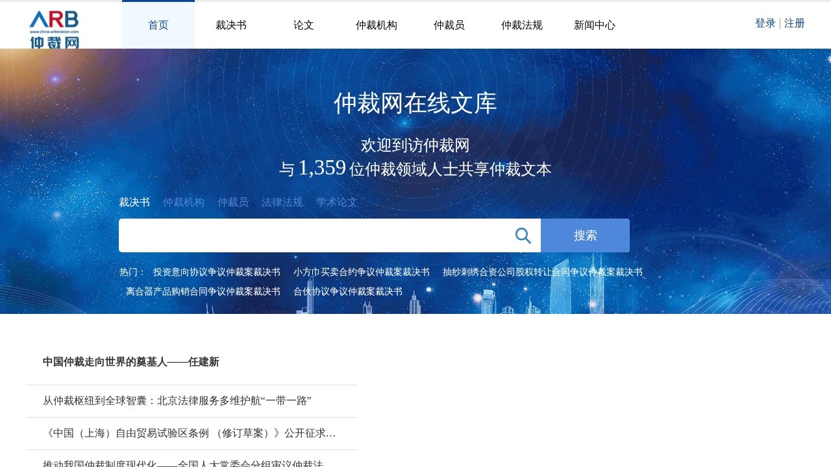This screenshot has width=831, height=467.
Task: Switch search category to 学术论文
Action: (337, 202)
